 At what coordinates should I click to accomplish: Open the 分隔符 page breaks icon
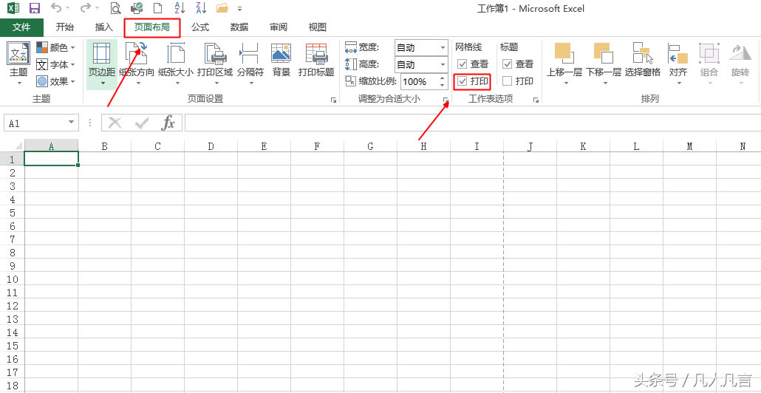click(250, 56)
